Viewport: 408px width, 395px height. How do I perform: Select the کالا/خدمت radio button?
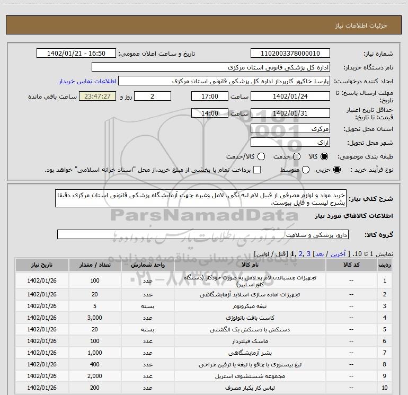[x=261, y=156]
